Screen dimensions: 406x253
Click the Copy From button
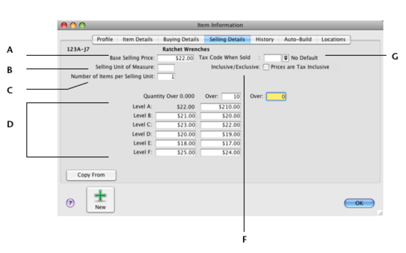click(x=91, y=175)
